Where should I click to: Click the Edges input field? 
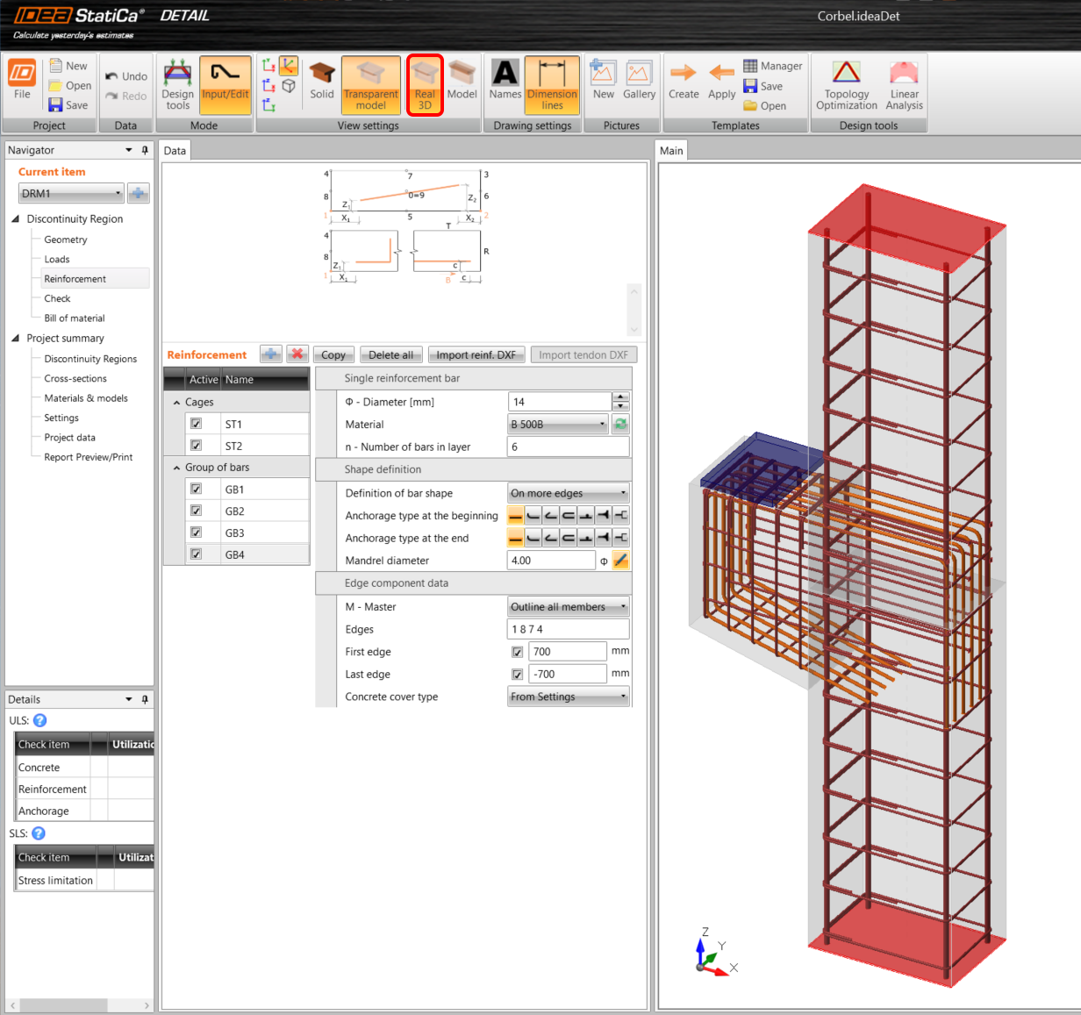click(568, 629)
